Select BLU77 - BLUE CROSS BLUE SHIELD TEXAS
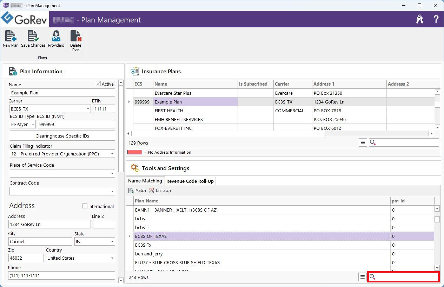444x287 pixels. 262,262
